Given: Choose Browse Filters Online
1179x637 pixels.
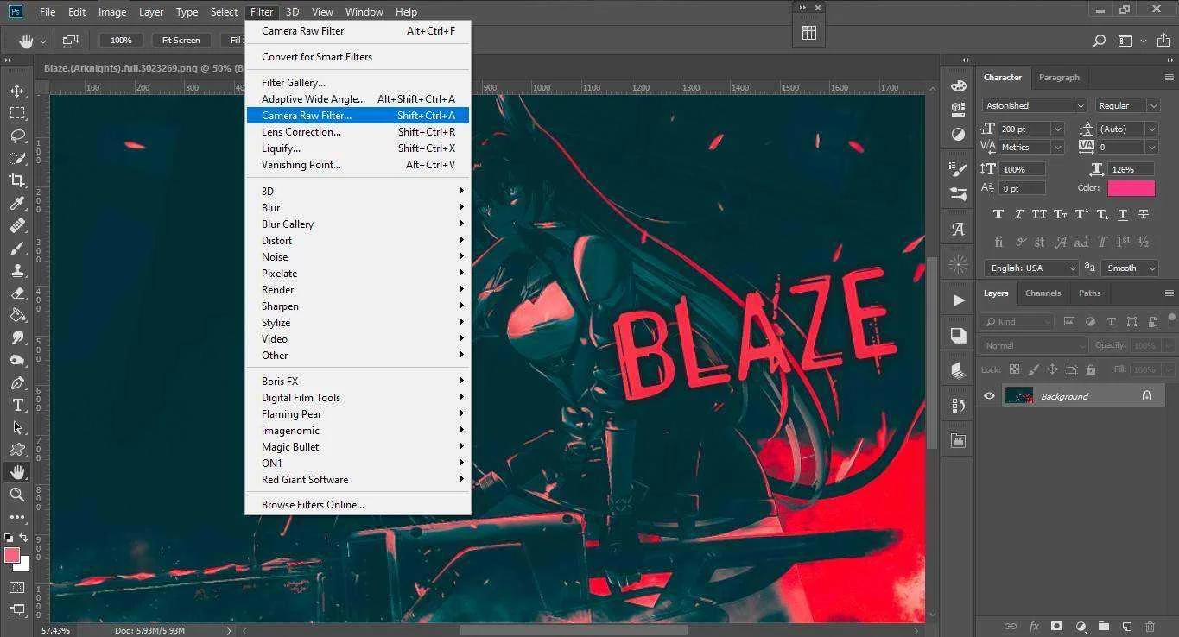Looking at the screenshot, I should click(x=358, y=504).
